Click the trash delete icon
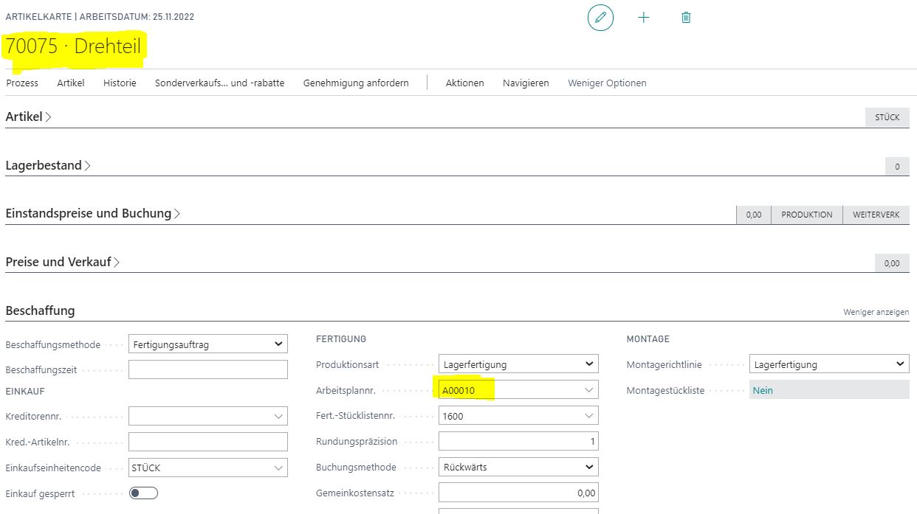 click(x=686, y=17)
